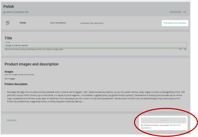The width and height of the screenshot is (198, 137).
Task: Click the chevron next to COMPARE
Action: coord(184,12)
